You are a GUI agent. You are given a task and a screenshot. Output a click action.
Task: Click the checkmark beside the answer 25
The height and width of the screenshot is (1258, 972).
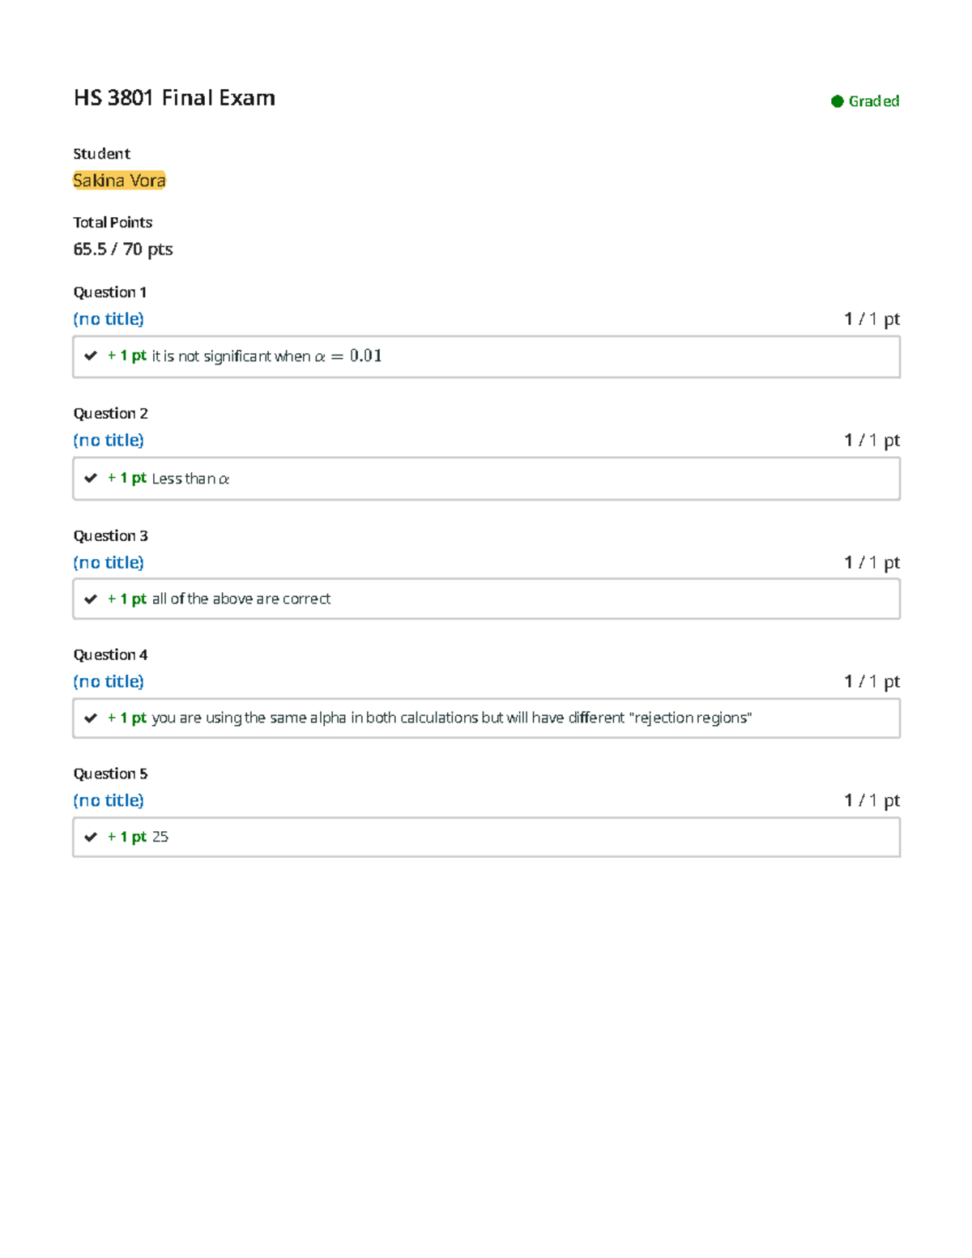click(91, 837)
